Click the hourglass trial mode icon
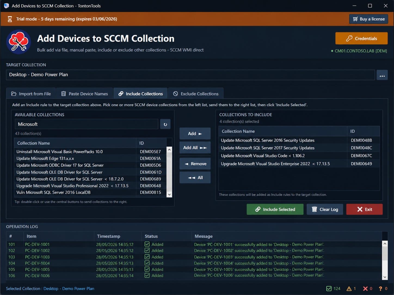394x295 pixels. coord(10,19)
